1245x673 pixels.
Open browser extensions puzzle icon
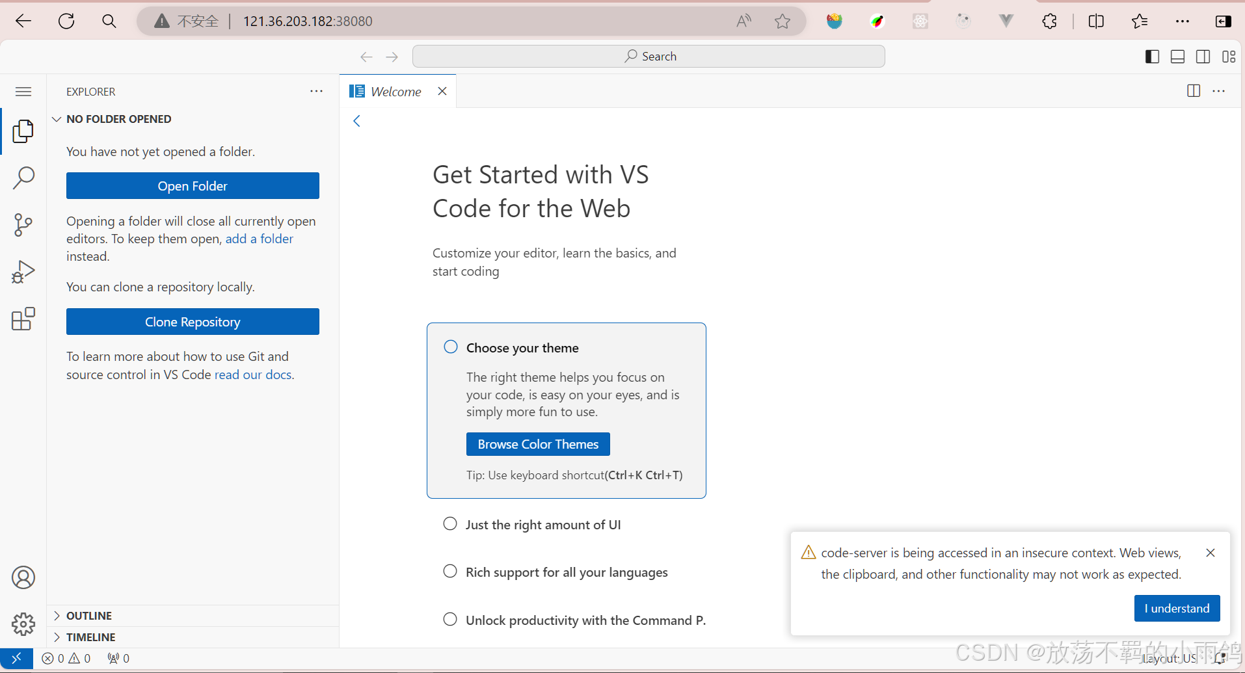tap(1049, 21)
